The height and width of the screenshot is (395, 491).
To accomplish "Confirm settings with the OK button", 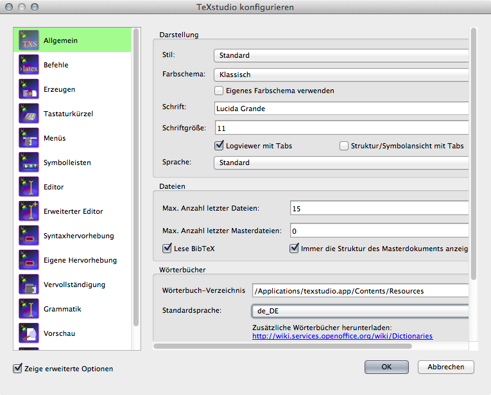I will (x=386, y=367).
